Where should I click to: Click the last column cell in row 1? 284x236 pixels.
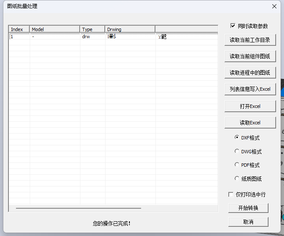click(187, 37)
